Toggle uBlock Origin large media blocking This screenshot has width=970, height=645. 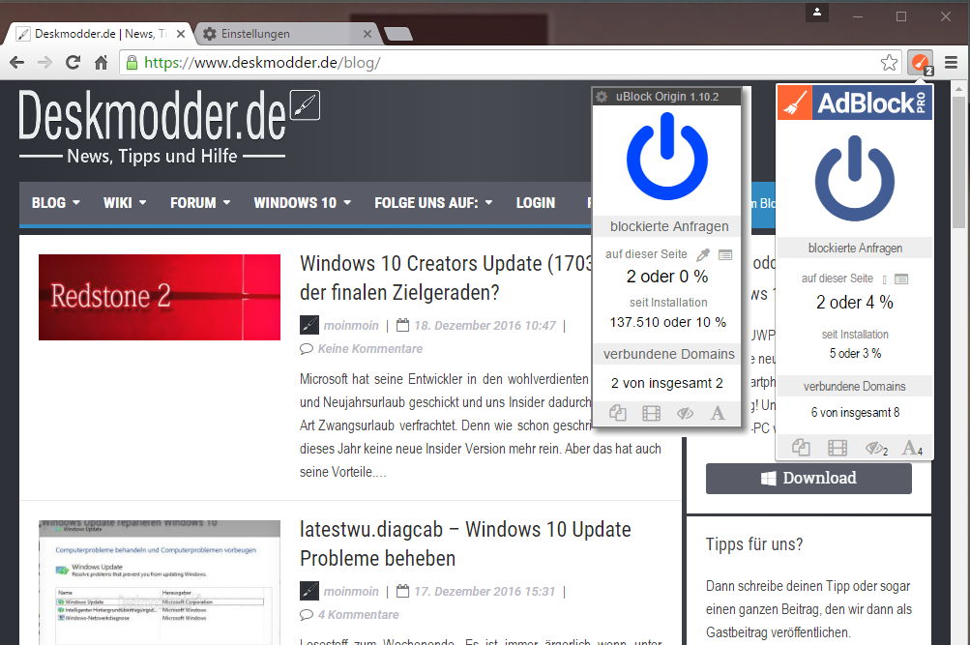[652, 413]
